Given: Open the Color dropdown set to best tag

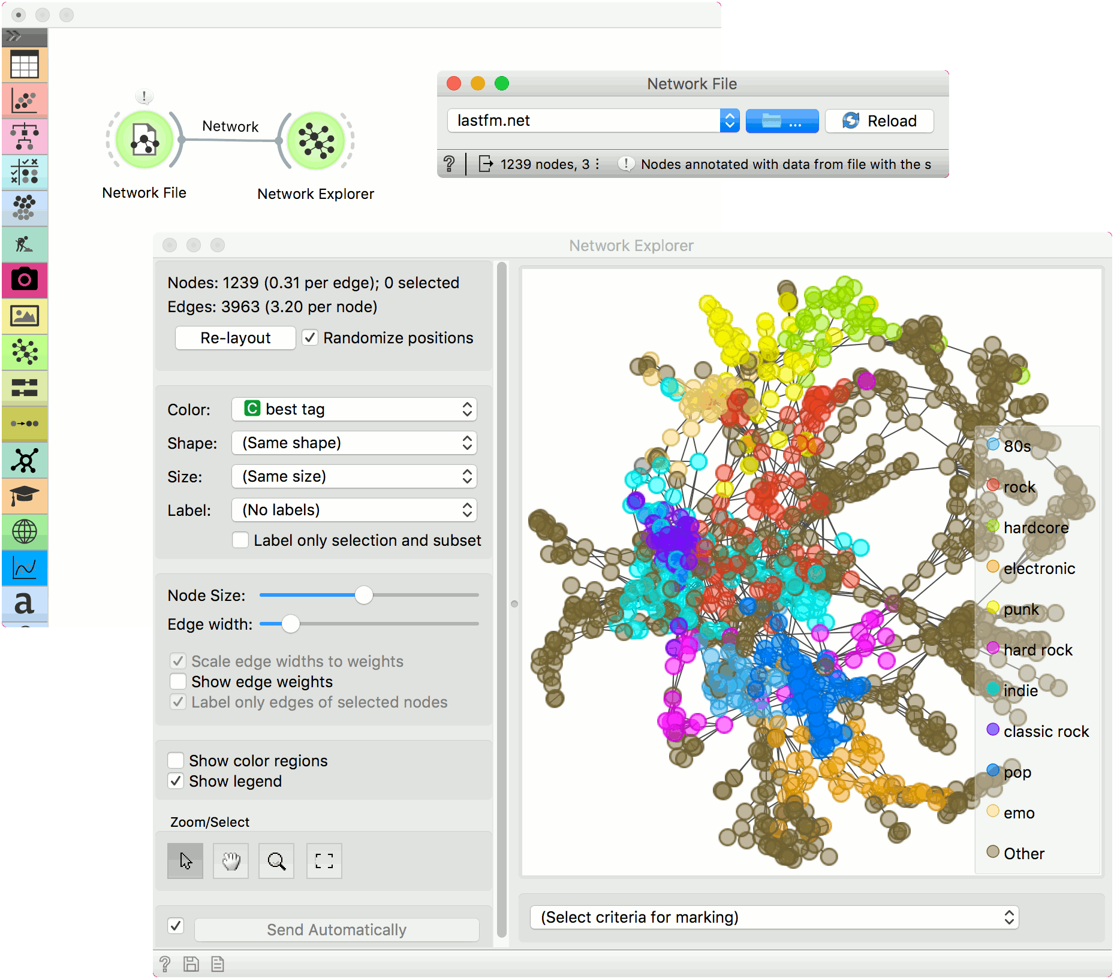Looking at the screenshot, I should click(x=353, y=409).
